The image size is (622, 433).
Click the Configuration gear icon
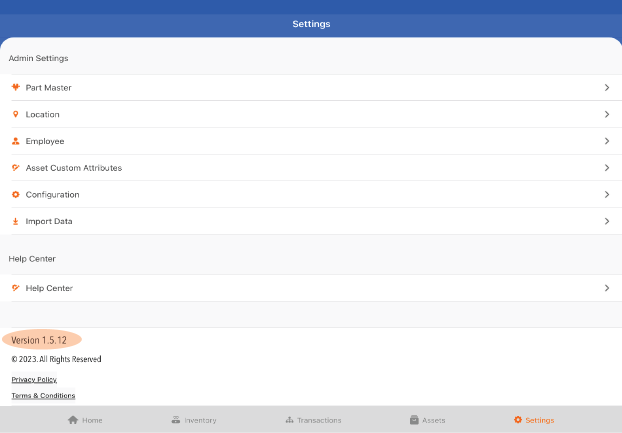pos(16,194)
